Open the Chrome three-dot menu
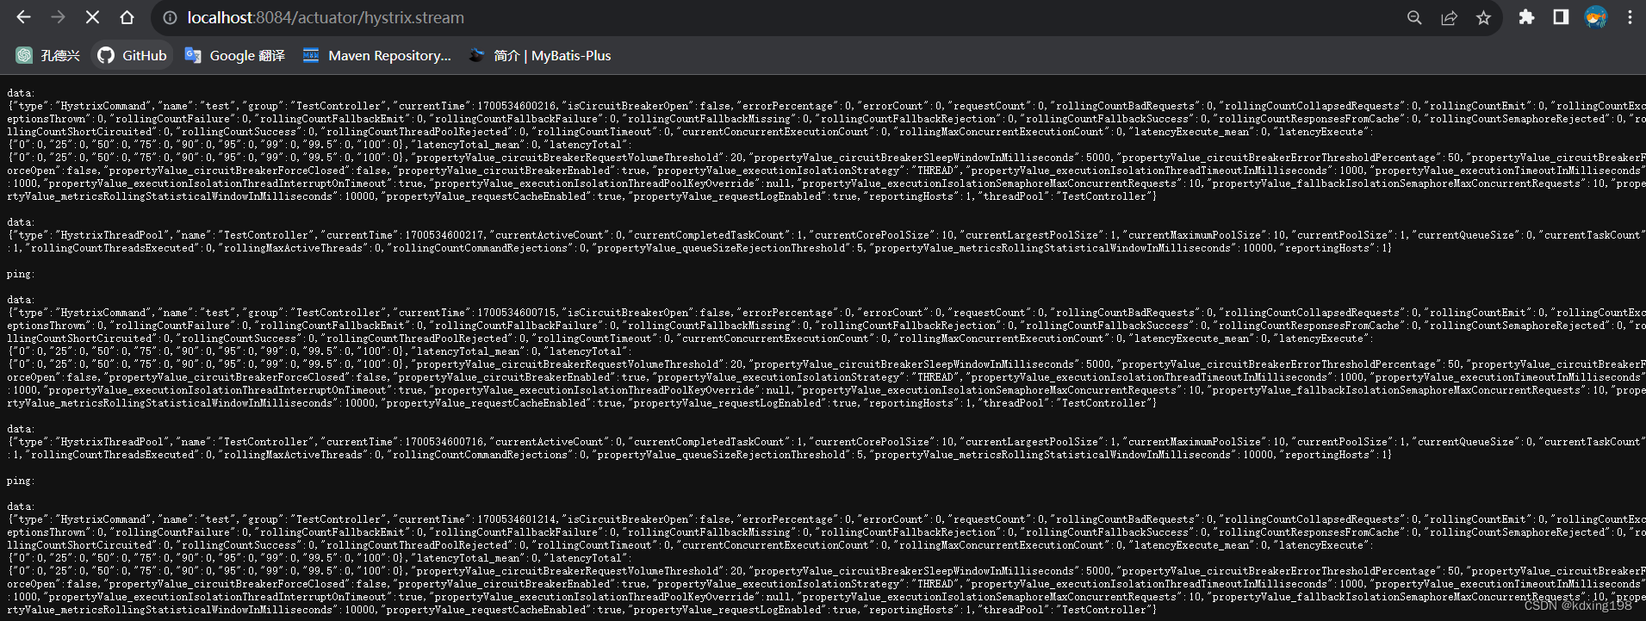Viewport: 1646px width, 621px height. click(x=1630, y=17)
